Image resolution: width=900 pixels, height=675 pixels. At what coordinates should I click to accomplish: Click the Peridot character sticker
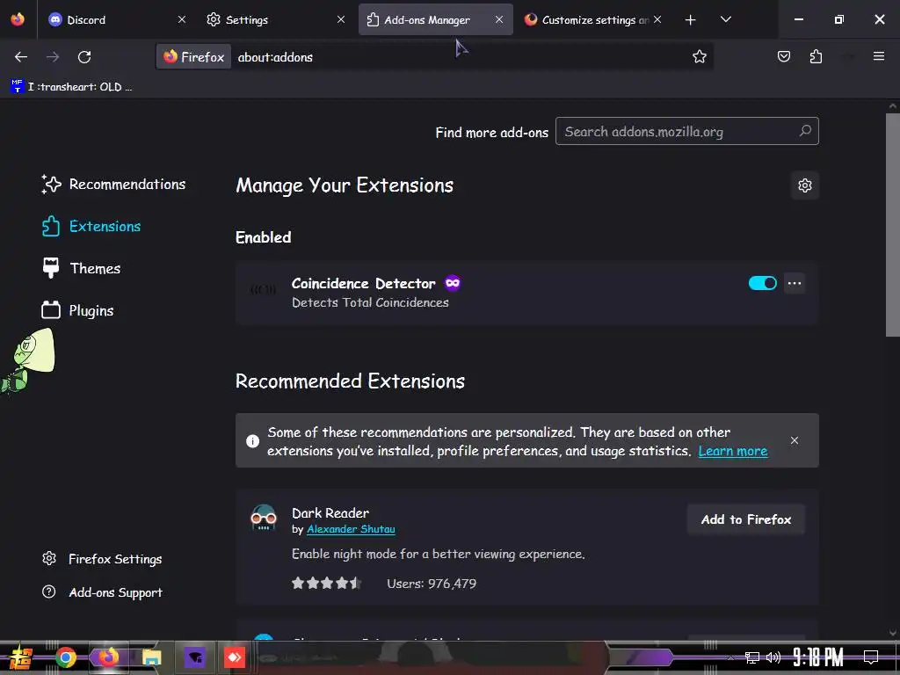[x=27, y=360]
